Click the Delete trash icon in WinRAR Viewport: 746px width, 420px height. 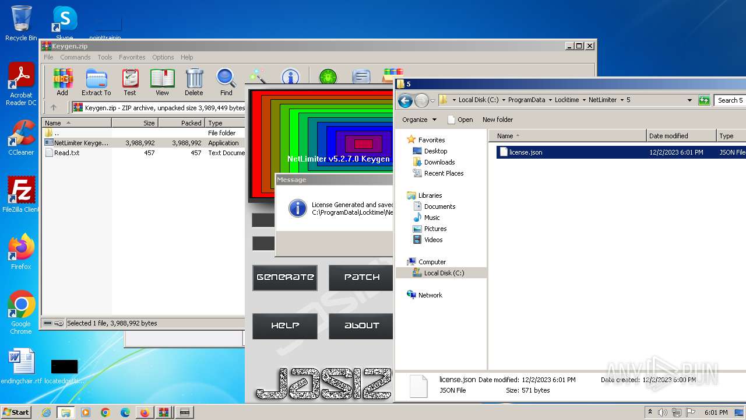pos(194,82)
